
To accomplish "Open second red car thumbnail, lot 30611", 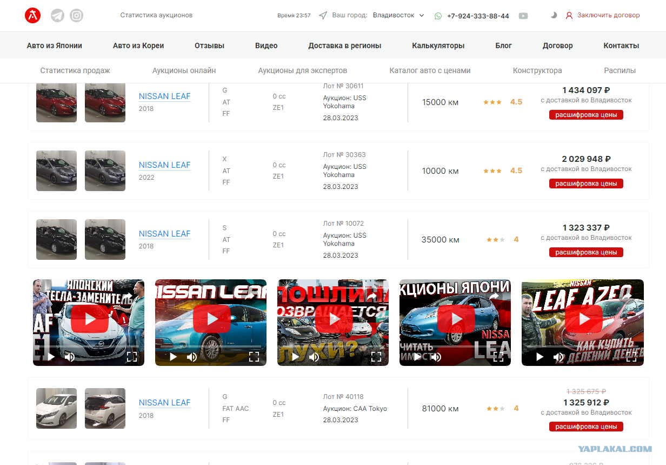I will pos(105,103).
